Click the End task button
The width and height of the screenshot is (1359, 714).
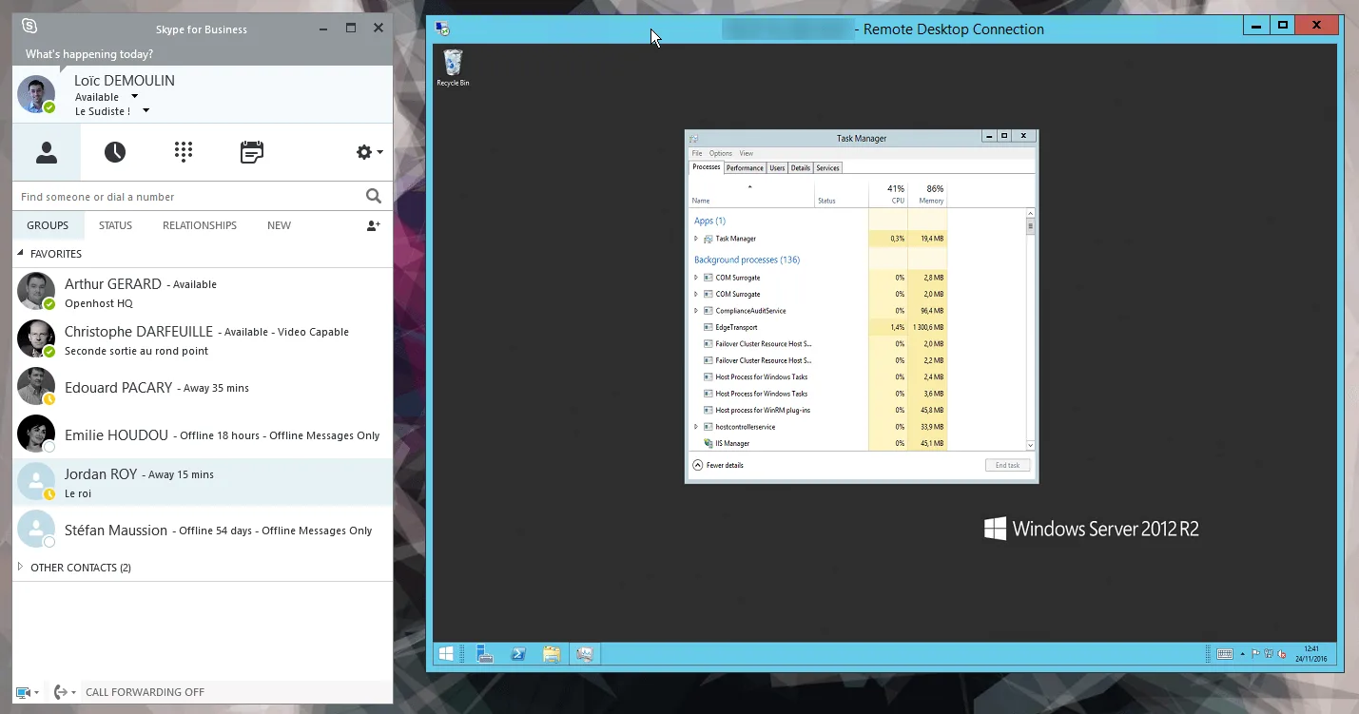1007,465
